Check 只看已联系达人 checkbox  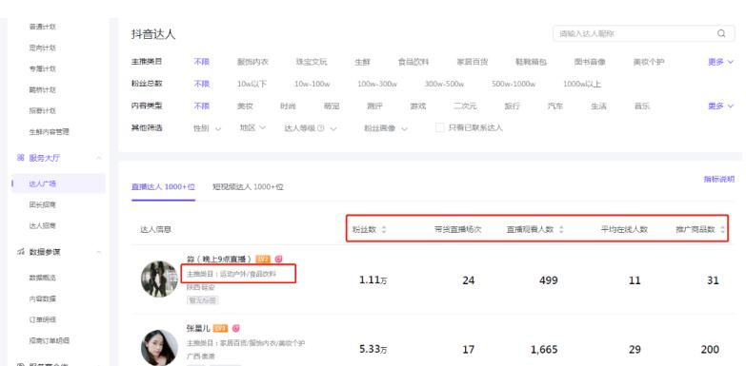439,127
